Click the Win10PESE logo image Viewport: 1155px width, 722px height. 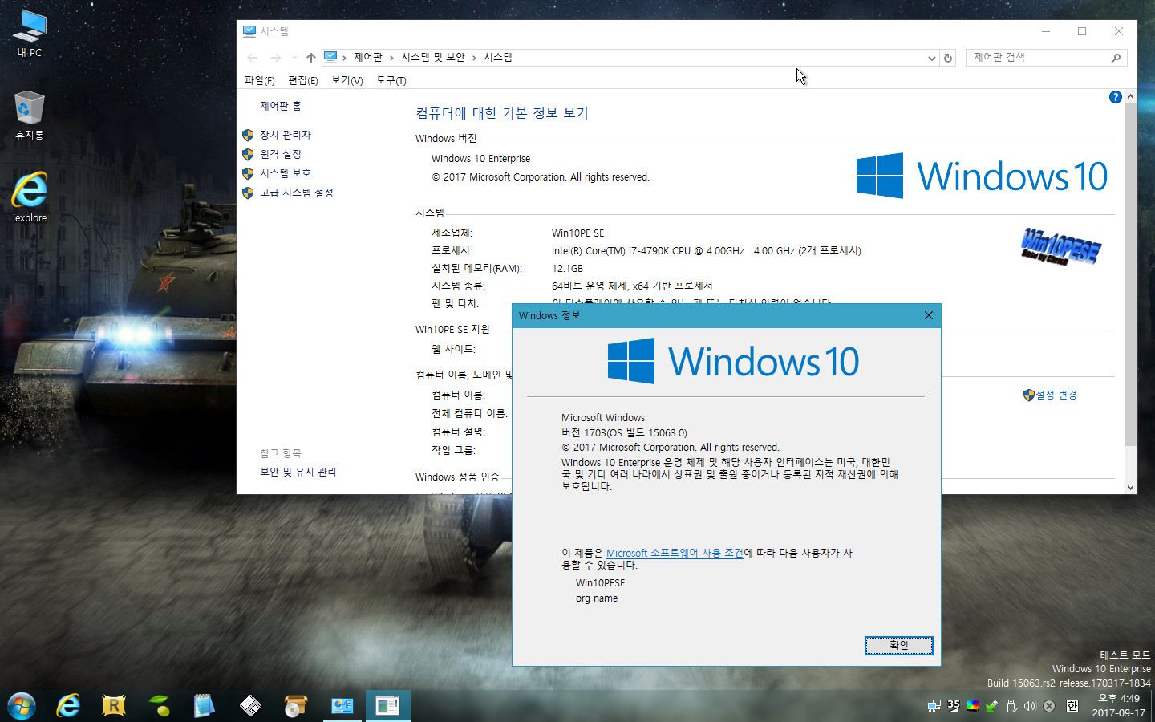[1061, 245]
